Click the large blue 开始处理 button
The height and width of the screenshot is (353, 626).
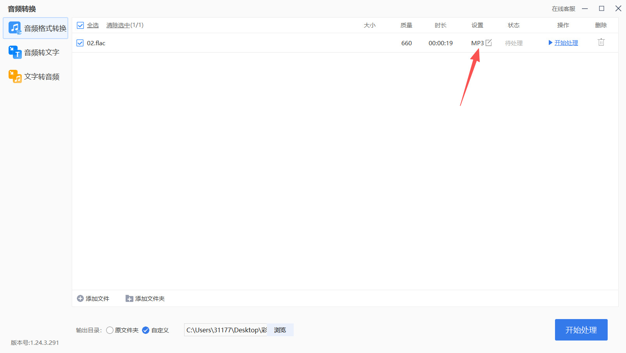pyautogui.click(x=581, y=330)
